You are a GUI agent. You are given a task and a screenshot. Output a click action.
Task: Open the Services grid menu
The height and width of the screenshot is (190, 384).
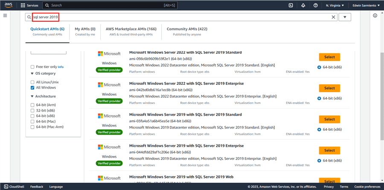point(29,6)
